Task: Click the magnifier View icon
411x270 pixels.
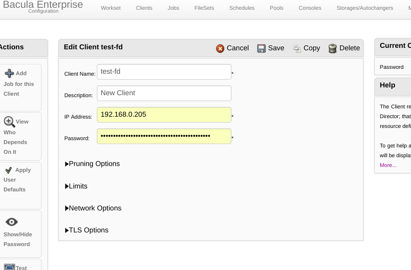Action: point(9,122)
